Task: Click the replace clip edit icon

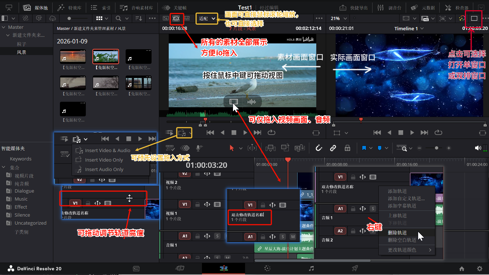Action: click(300, 148)
